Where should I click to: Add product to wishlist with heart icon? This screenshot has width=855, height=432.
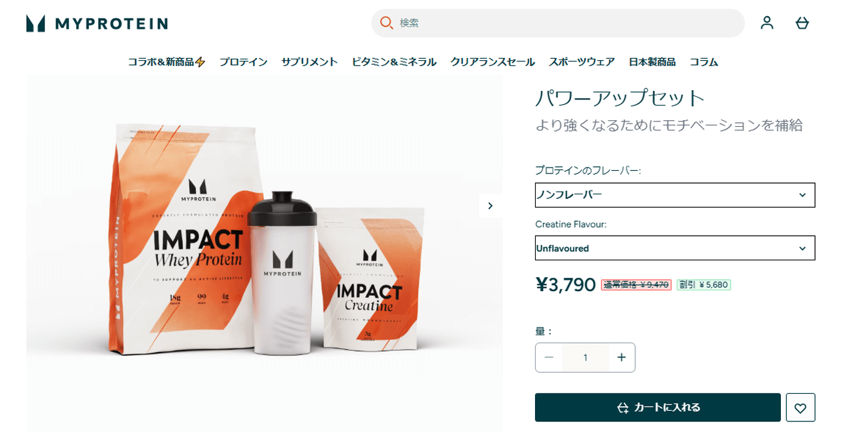[x=800, y=407]
